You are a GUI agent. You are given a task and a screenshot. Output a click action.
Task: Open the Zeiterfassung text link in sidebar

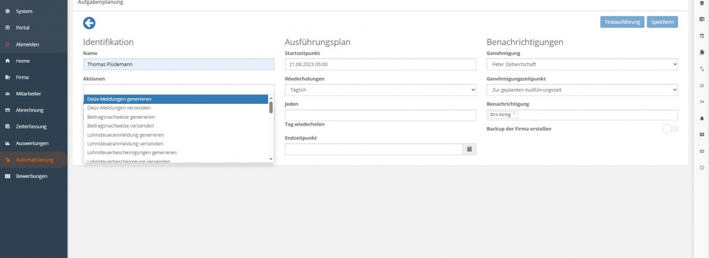coord(31,126)
